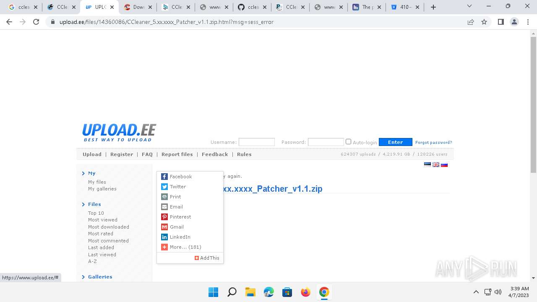Open the Feedback menu item

215,154
